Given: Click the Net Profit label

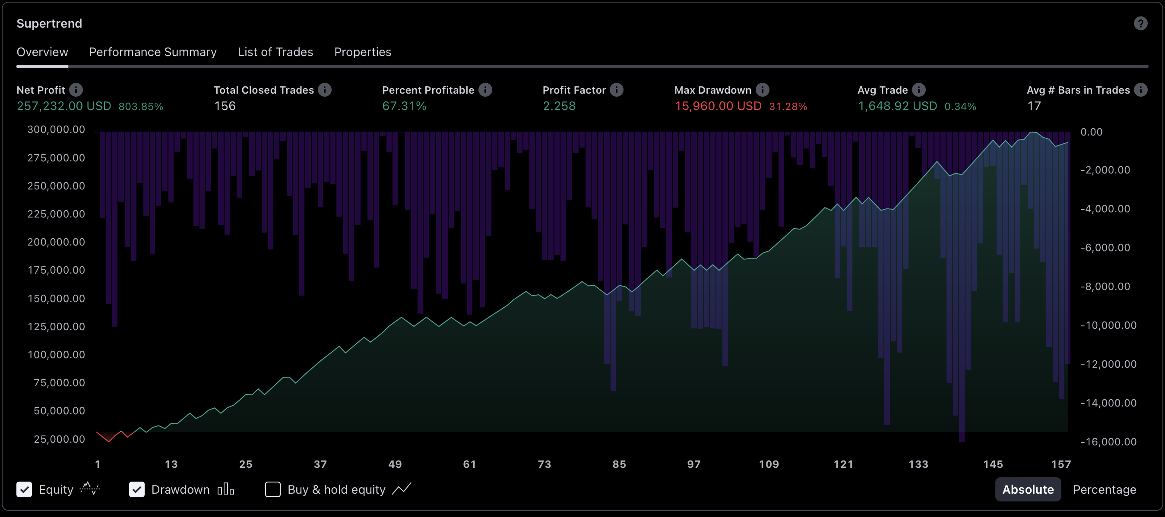Looking at the screenshot, I should (x=41, y=90).
